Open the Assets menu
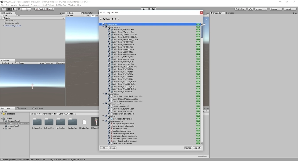 point(14,5)
